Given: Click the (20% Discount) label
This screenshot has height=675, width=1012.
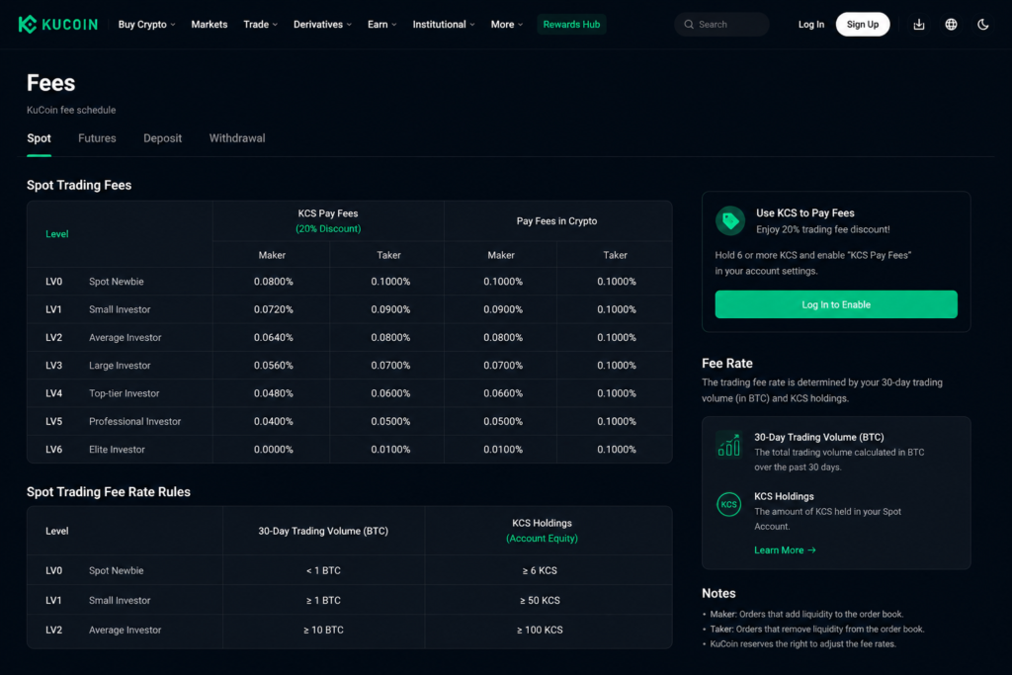Looking at the screenshot, I should [x=328, y=229].
